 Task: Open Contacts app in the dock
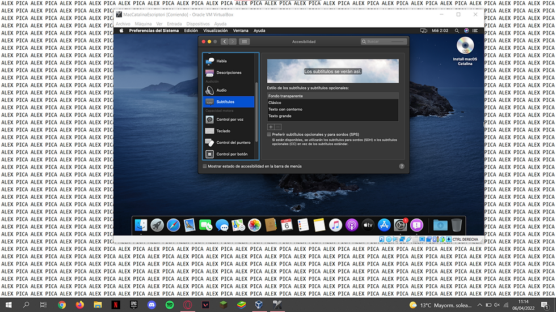pyautogui.click(x=271, y=225)
